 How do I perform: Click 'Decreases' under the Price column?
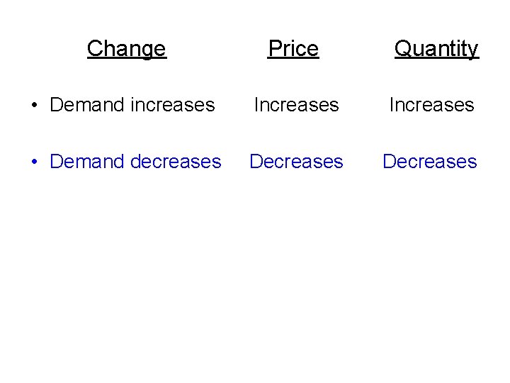tap(296, 161)
